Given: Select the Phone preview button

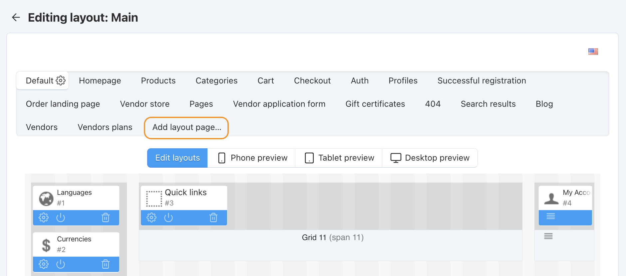Looking at the screenshot, I should (252, 158).
